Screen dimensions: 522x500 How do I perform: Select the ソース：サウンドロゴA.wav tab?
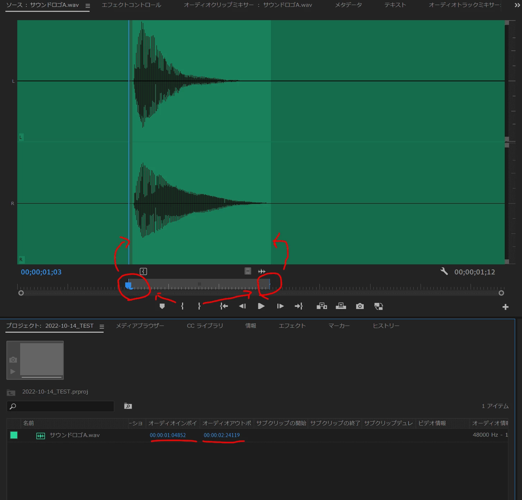point(42,5)
